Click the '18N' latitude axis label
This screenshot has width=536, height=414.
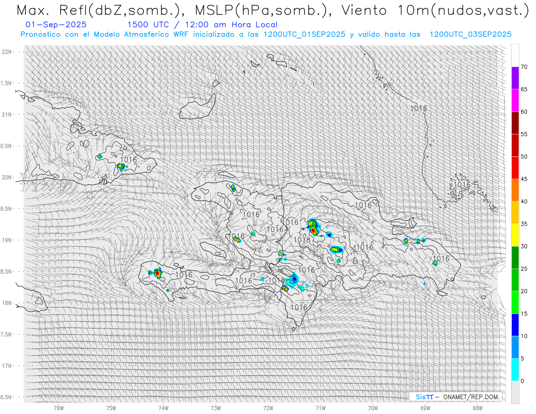7,303
